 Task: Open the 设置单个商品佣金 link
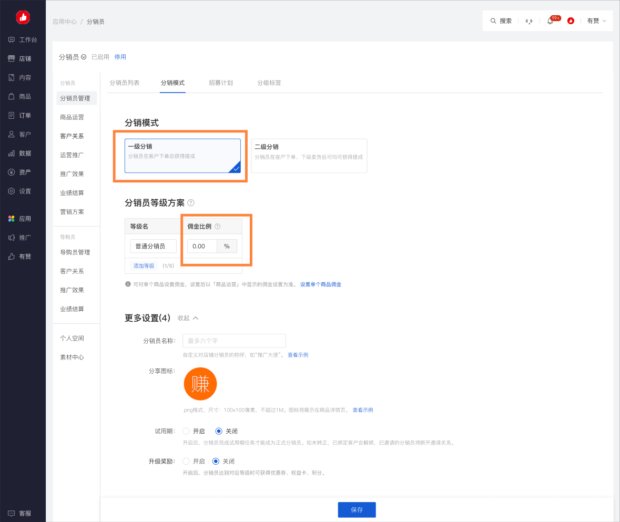tap(321, 284)
